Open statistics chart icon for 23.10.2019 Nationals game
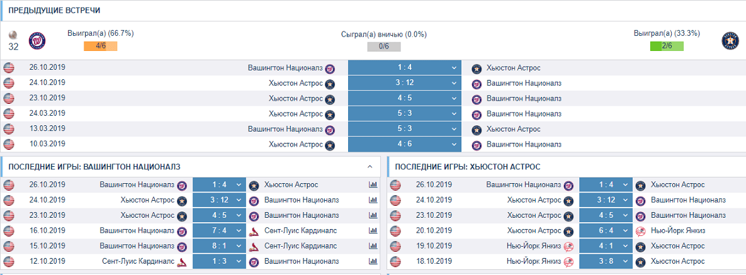The image size is (746, 275). point(373,216)
